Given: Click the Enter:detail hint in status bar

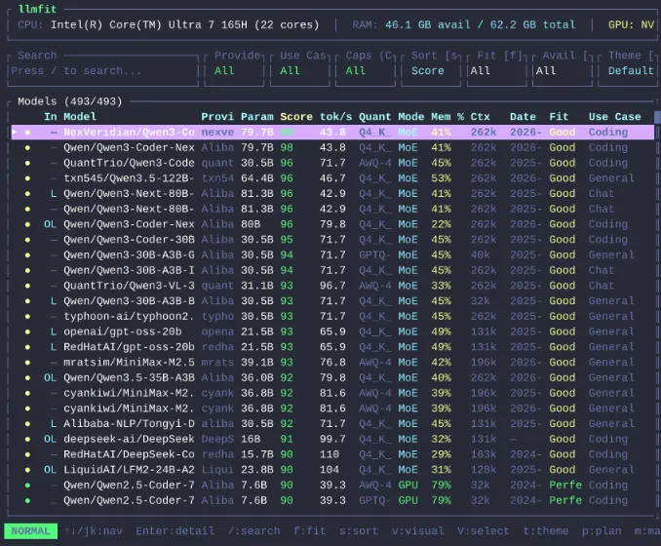Looking at the screenshot, I should 175,530.
